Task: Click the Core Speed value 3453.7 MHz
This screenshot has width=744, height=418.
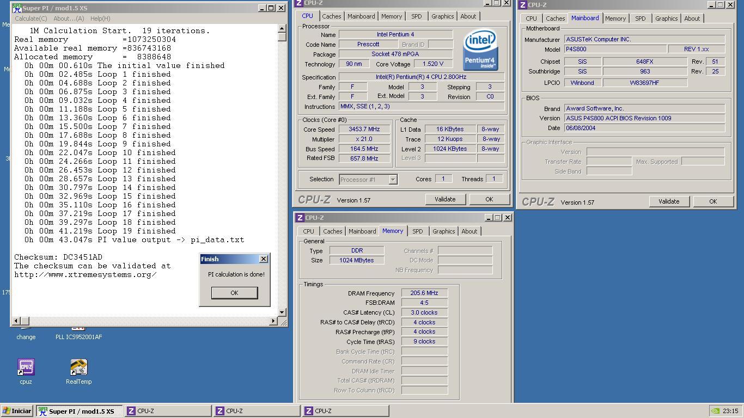Action: pyautogui.click(x=364, y=130)
